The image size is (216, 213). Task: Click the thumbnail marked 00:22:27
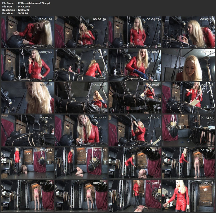tap(135, 130)
